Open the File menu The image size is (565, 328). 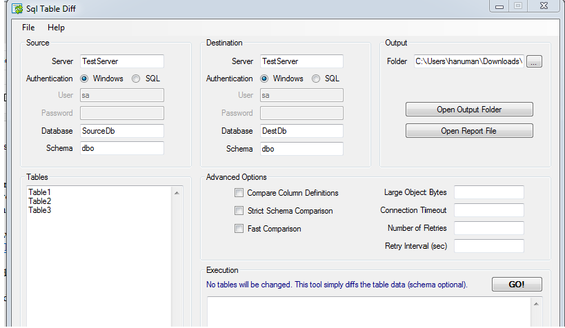tap(28, 28)
